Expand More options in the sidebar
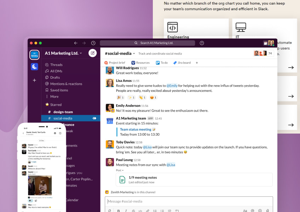This screenshot has height=212, width=300. (x=52, y=96)
